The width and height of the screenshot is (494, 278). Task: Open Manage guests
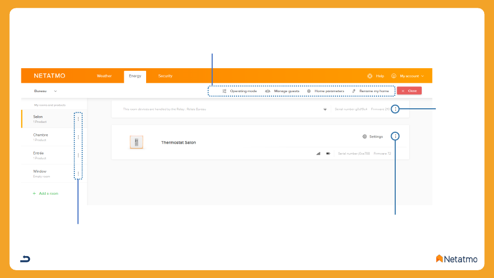click(x=282, y=91)
